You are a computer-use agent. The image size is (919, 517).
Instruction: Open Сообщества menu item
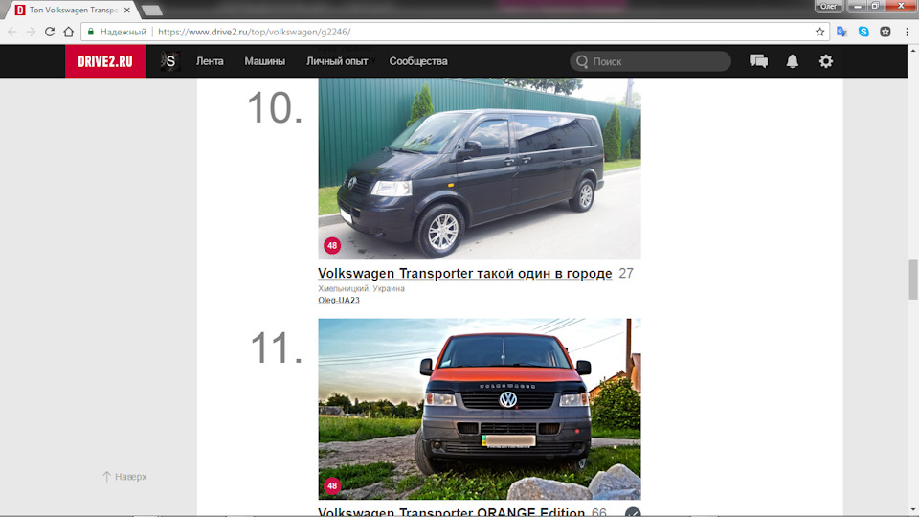pos(418,61)
